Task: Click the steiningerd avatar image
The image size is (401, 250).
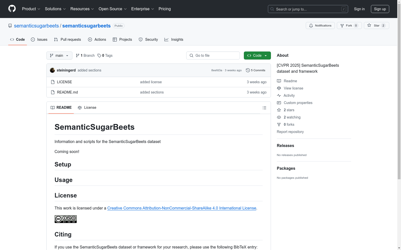Action: click(52, 70)
